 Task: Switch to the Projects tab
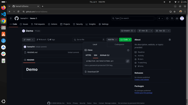tap(65, 24)
